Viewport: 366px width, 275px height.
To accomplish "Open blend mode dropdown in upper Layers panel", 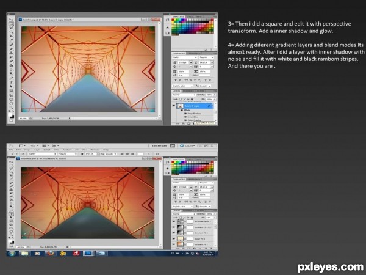I will [184, 95].
